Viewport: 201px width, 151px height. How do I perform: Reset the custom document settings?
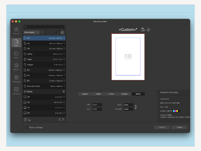pyautogui.click(x=148, y=29)
